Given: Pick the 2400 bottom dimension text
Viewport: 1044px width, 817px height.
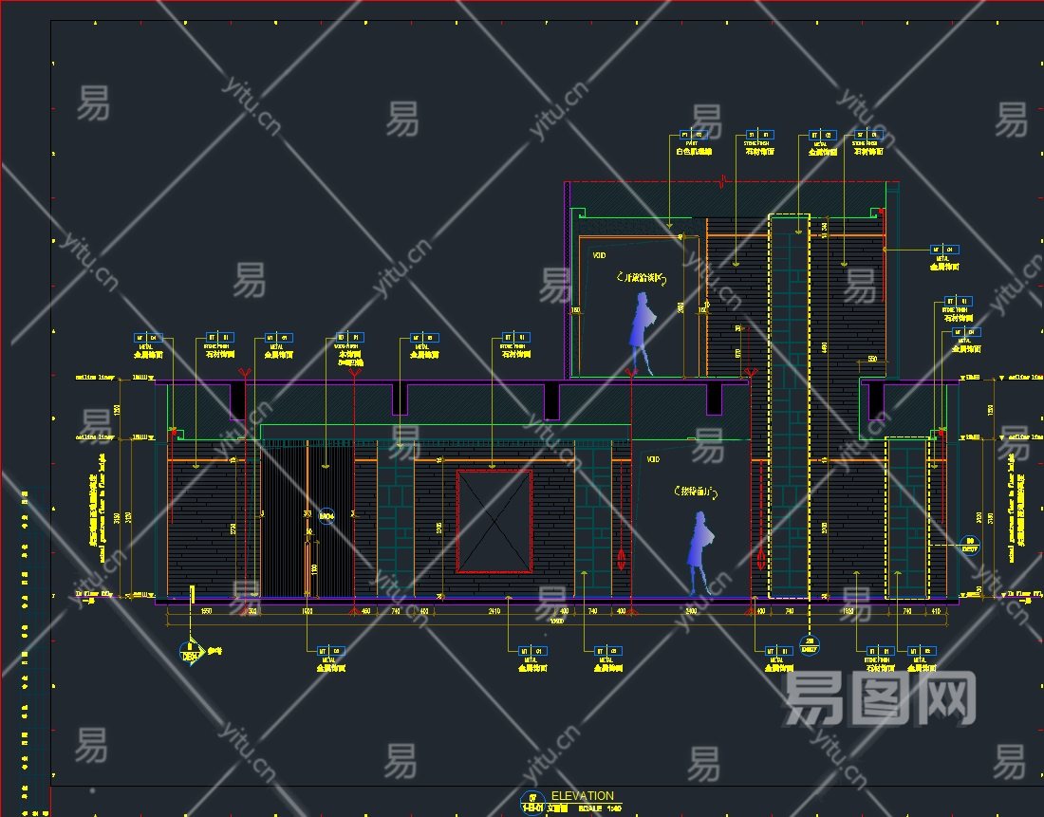Looking at the screenshot, I should 691,610.
